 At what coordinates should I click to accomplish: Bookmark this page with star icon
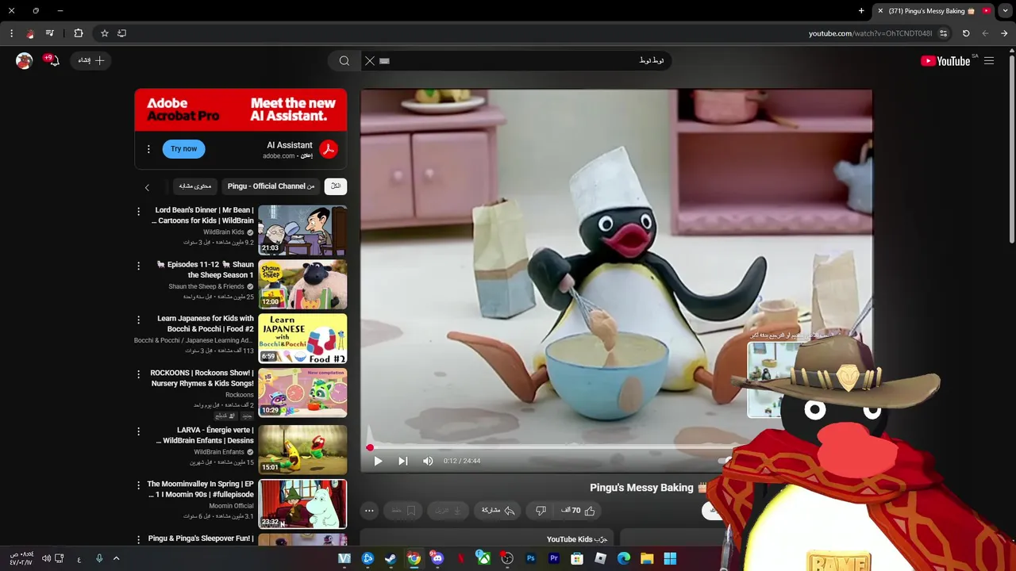[104, 33]
